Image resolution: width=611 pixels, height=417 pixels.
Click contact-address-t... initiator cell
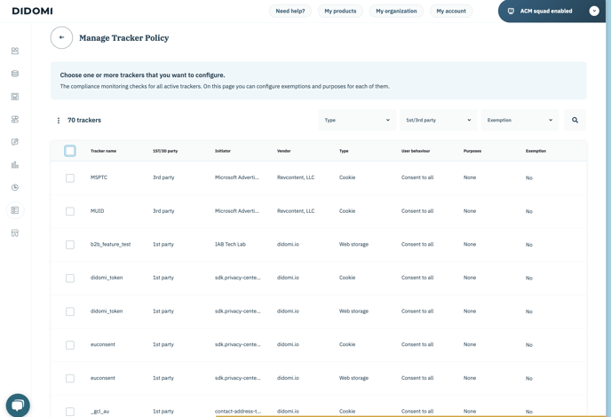tap(238, 412)
